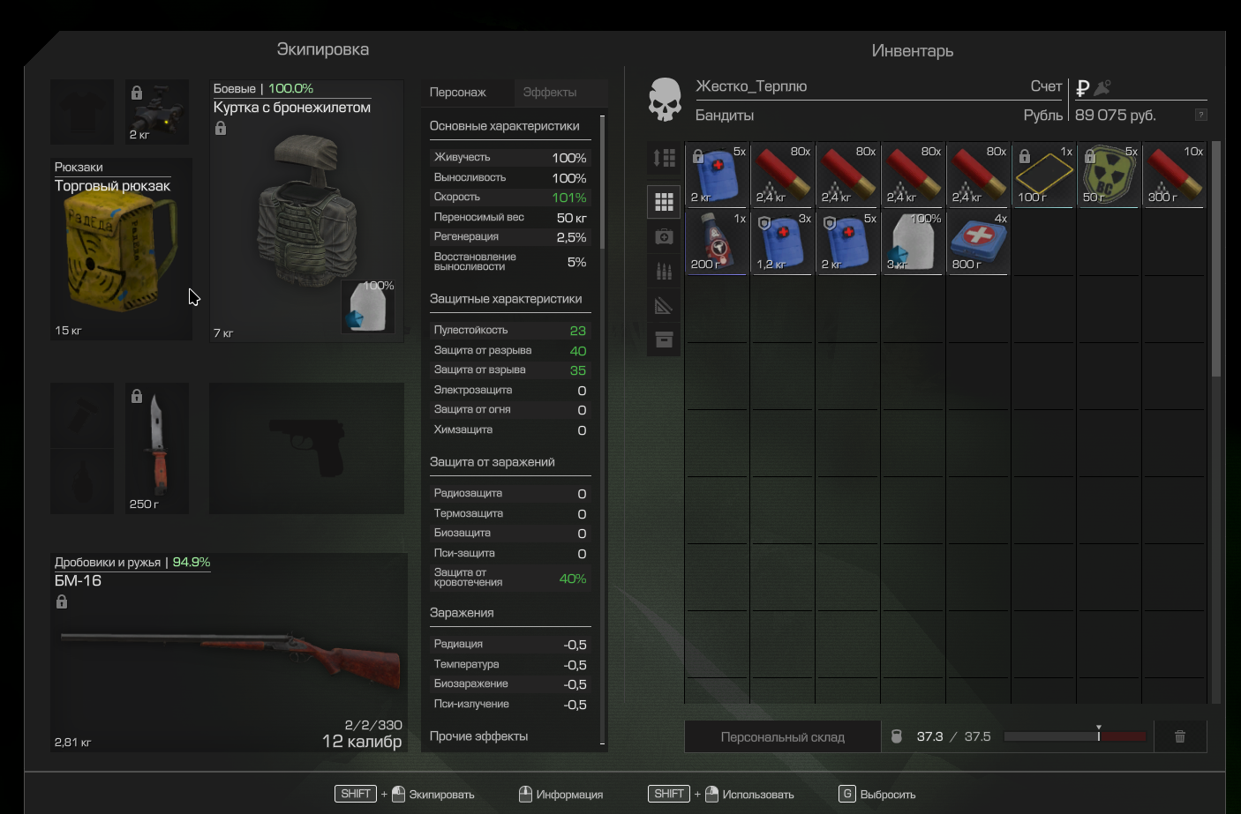Open the Персонаж tab

(x=457, y=93)
